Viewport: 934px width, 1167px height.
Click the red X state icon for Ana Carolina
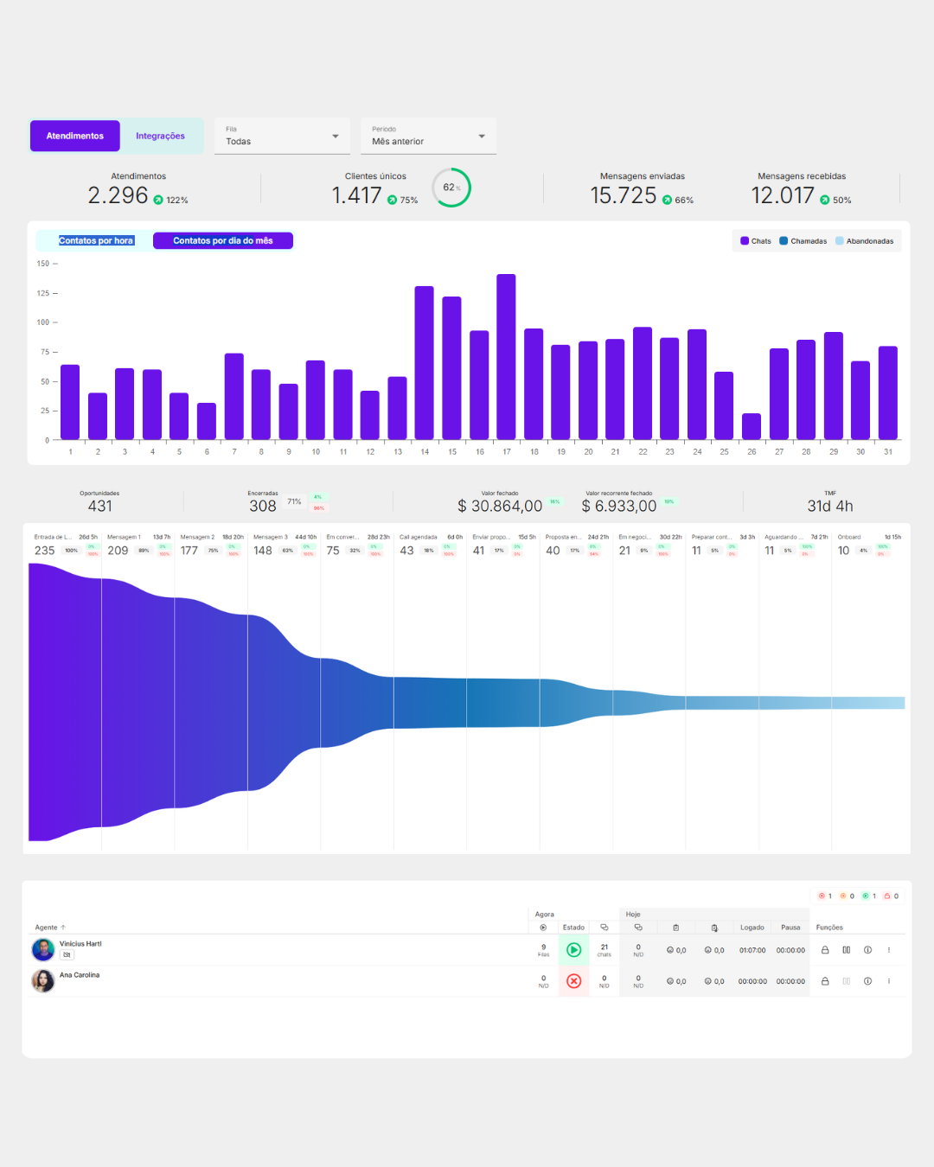[573, 981]
